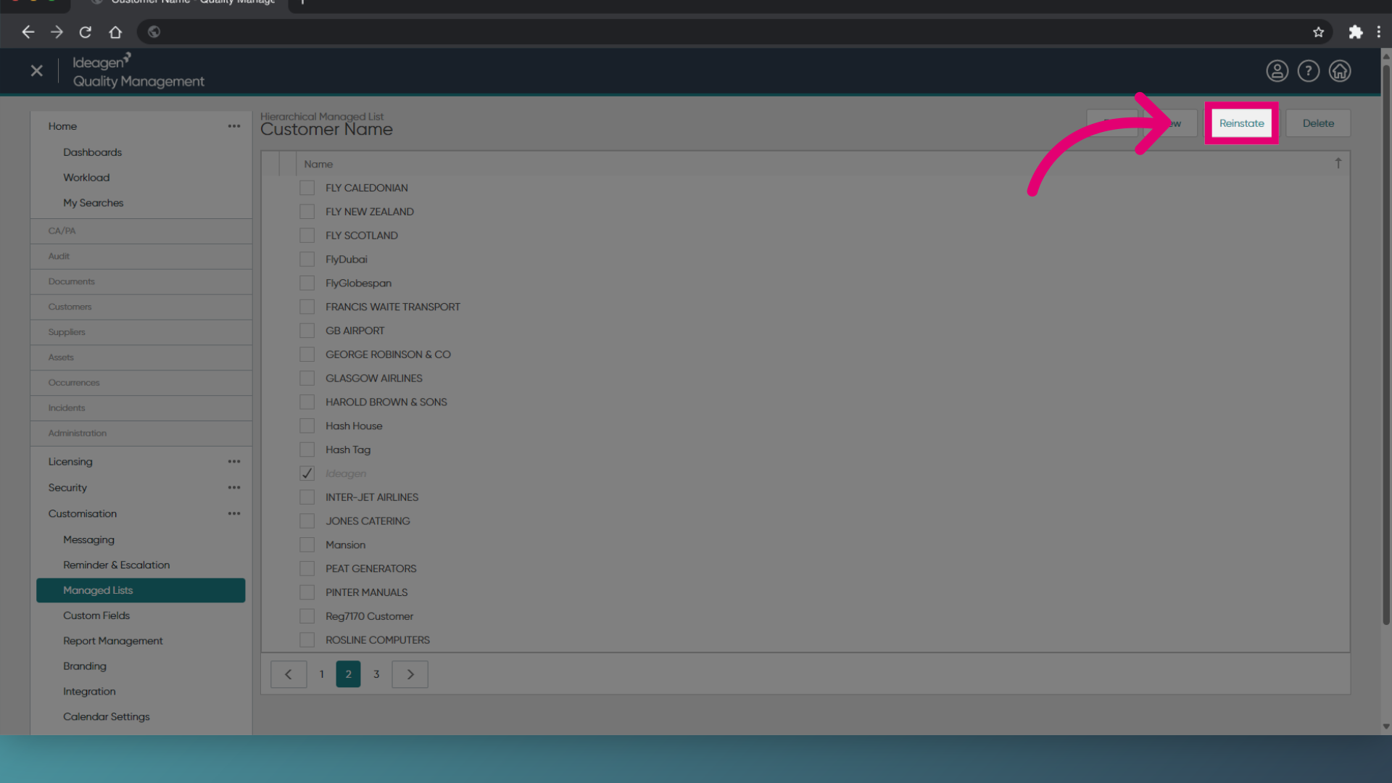Click the Name column header
Image resolution: width=1392 pixels, height=783 pixels.
[x=318, y=165]
